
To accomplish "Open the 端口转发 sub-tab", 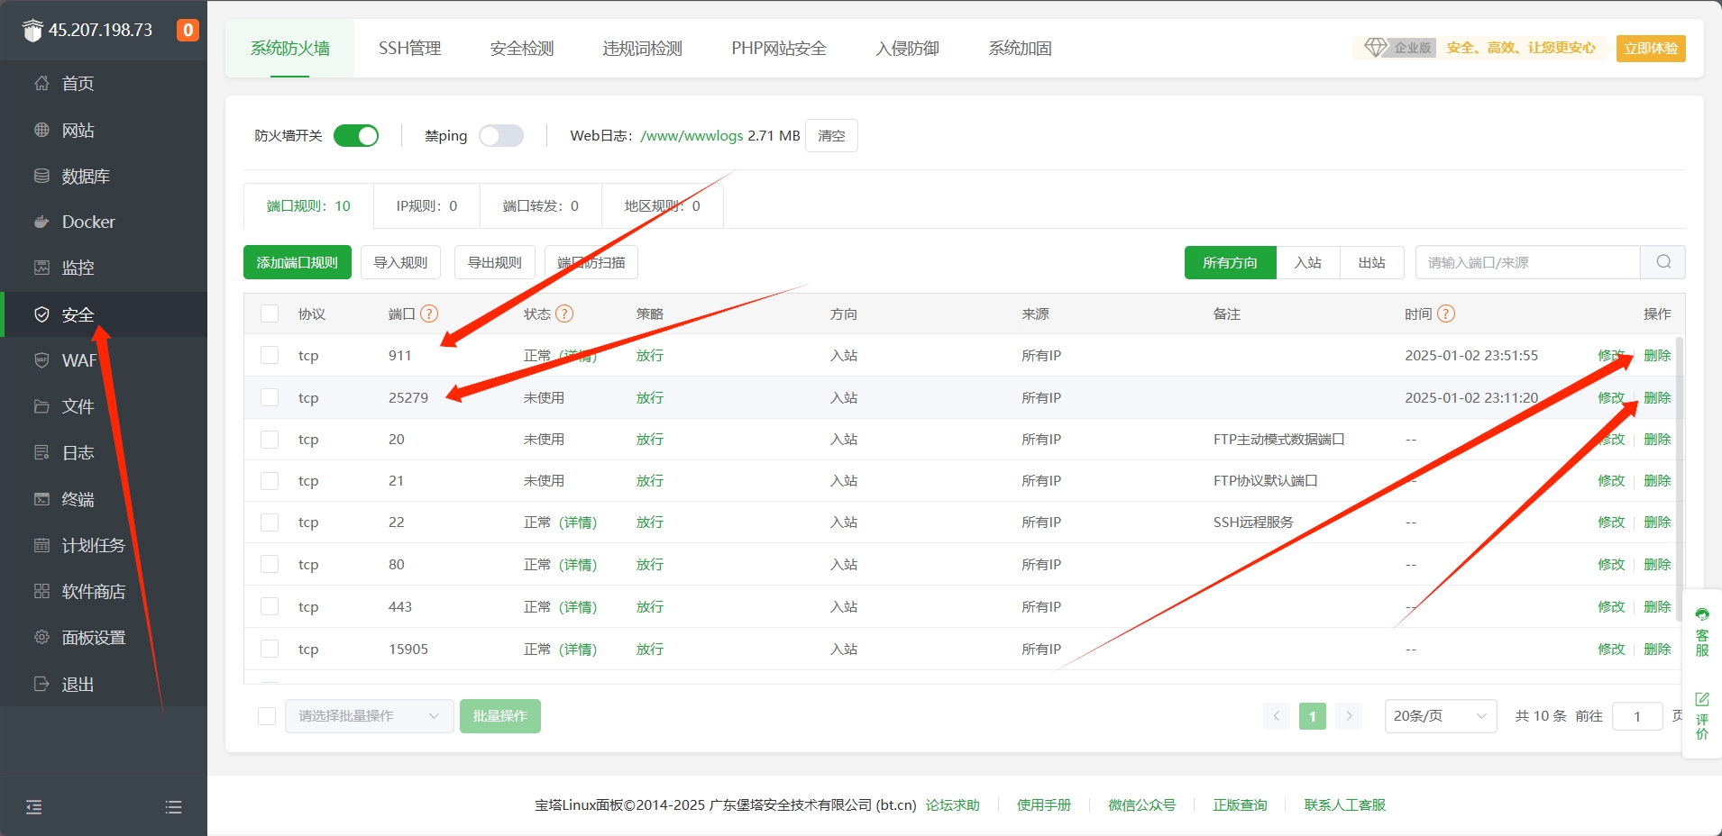I will point(541,206).
